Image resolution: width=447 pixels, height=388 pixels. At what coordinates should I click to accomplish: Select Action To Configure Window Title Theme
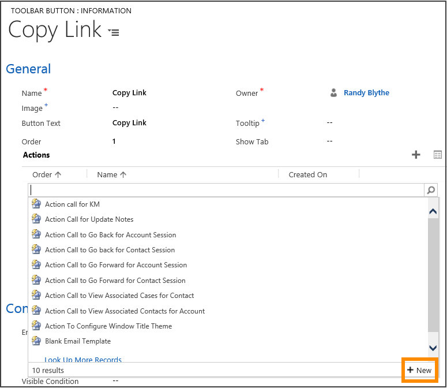[x=108, y=326]
